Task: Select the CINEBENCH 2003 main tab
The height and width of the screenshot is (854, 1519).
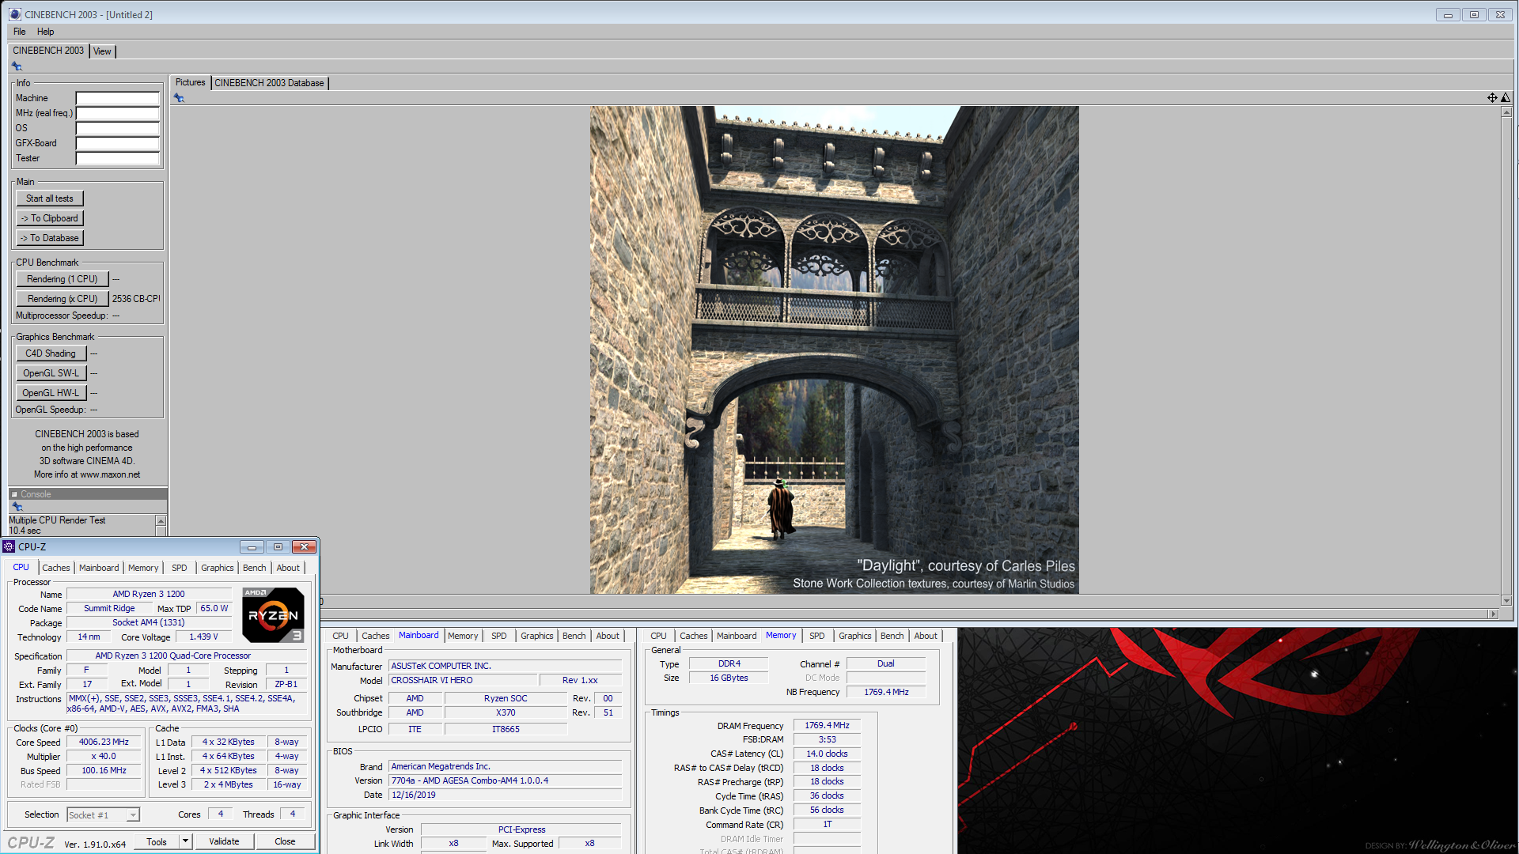Action: 48,51
